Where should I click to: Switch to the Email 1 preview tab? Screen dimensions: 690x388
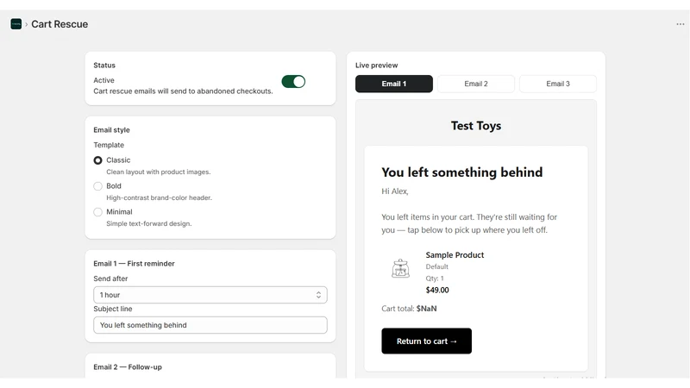point(394,84)
